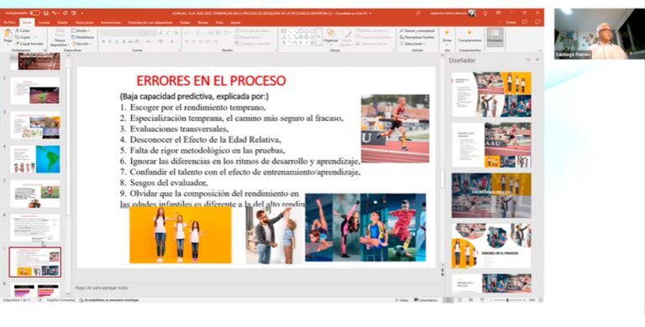This screenshot has height=327, width=645.
Task: Expand the shapes gallery more arrow
Action: coord(318,37)
